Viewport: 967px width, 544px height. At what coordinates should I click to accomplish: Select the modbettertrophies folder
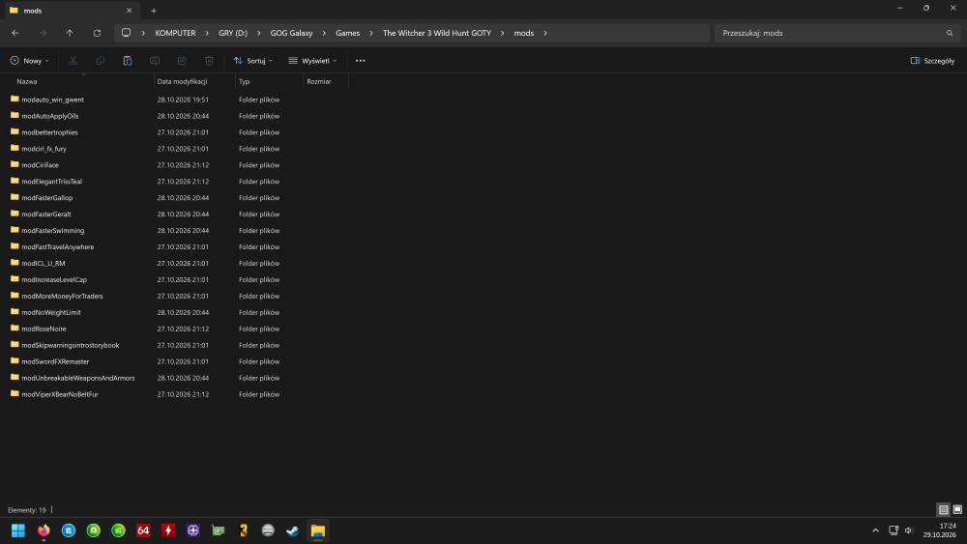[49, 132]
